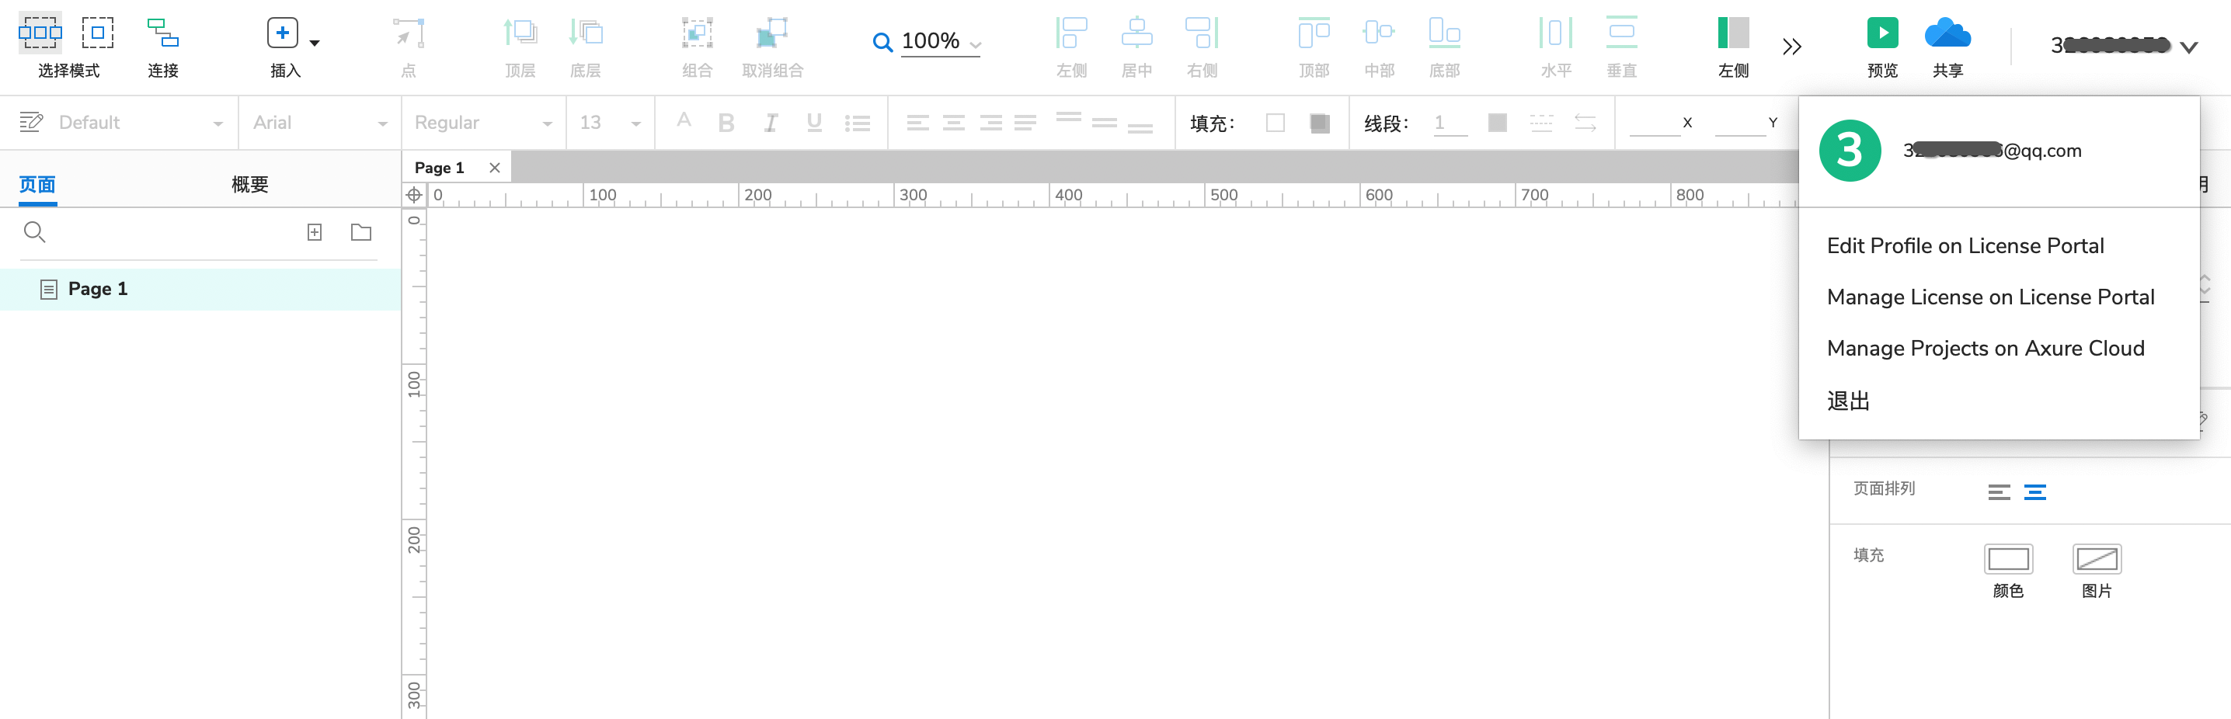Viewport: 2231px width, 719px height.
Task: Align middle with 中部 icon
Action: 1379,33
